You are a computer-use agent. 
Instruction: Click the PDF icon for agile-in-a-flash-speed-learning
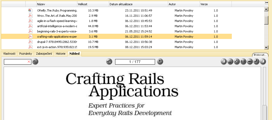(31, 21)
